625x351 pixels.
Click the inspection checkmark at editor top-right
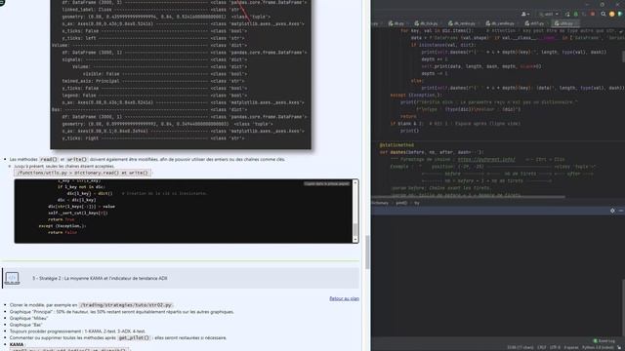[622, 30]
